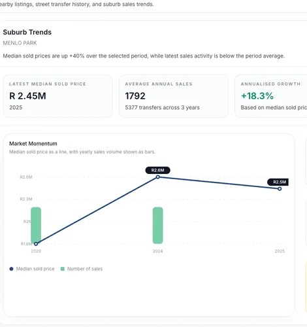Click the chart subtitle about yearly sales volume
This screenshot has height=327, width=307.
click(82, 152)
